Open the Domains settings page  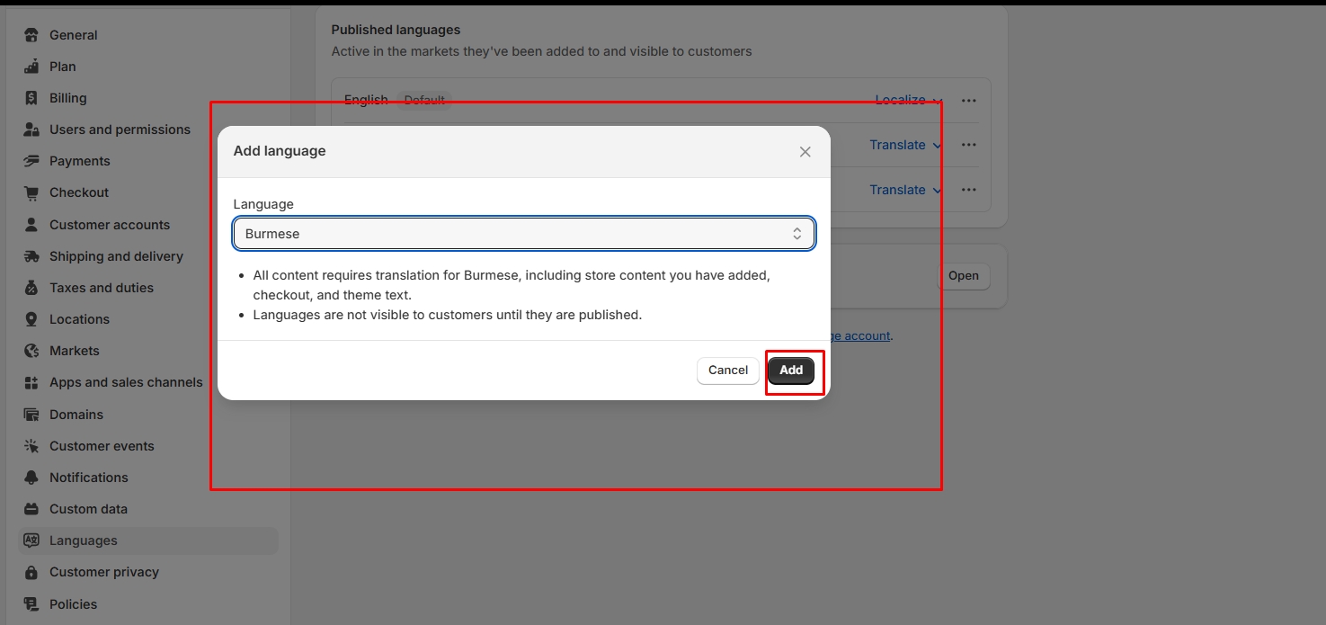click(76, 415)
